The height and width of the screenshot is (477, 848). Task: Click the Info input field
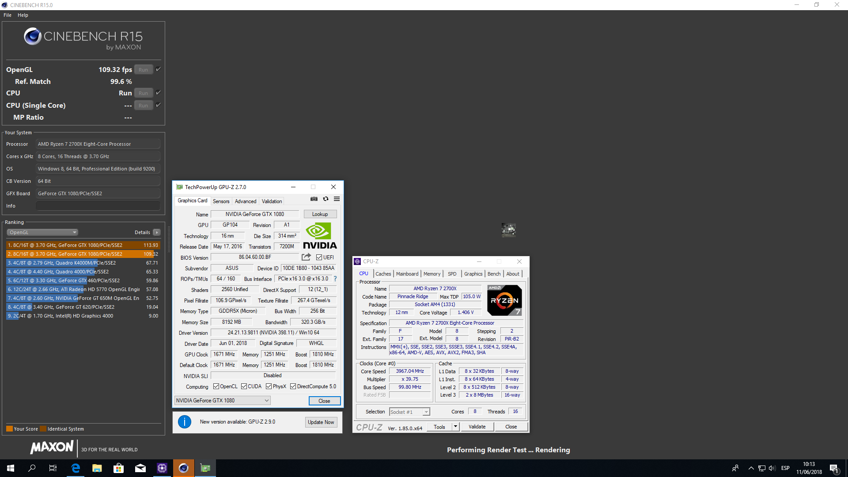click(x=98, y=206)
